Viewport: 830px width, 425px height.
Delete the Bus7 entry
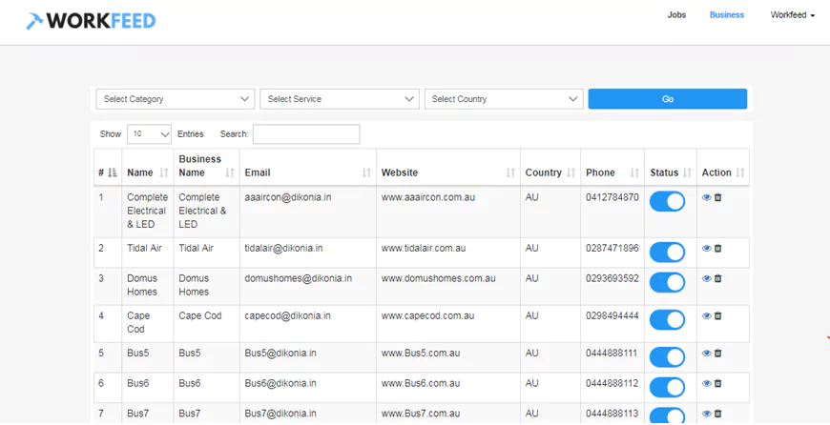pyautogui.click(x=717, y=414)
